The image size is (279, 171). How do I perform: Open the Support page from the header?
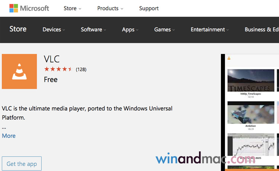tap(149, 8)
